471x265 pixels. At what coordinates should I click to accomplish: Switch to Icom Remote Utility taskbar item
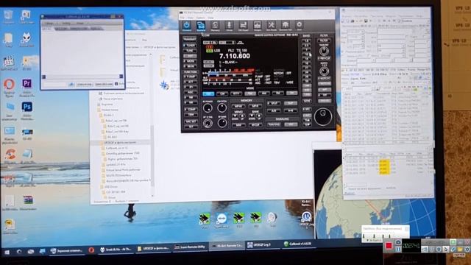click(190, 247)
